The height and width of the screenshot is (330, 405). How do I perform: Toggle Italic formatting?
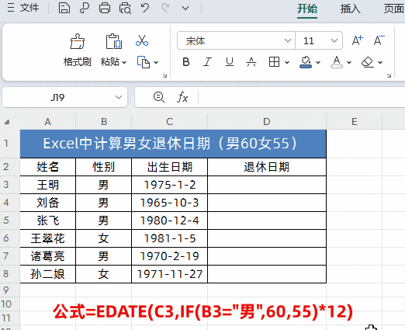coord(207,62)
